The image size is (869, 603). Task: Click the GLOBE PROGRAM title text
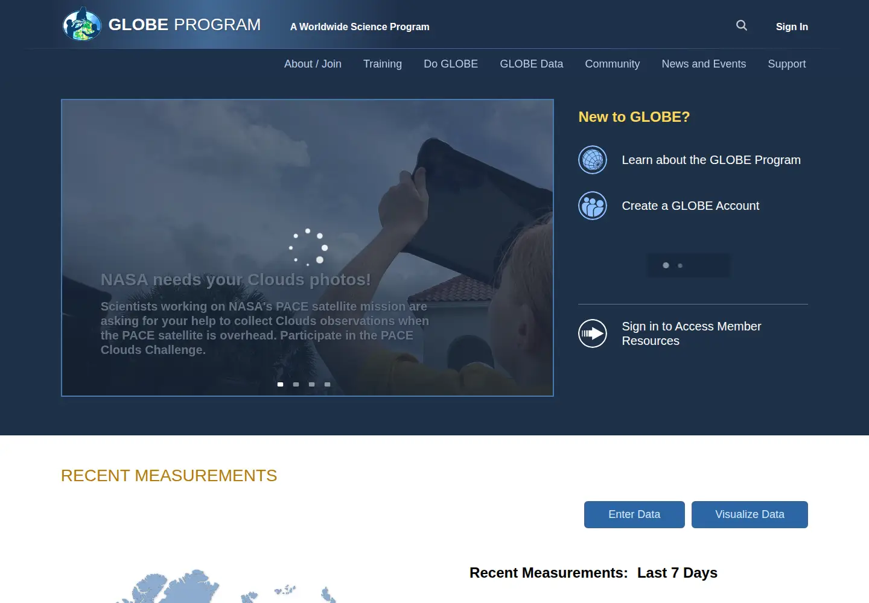[185, 25]
